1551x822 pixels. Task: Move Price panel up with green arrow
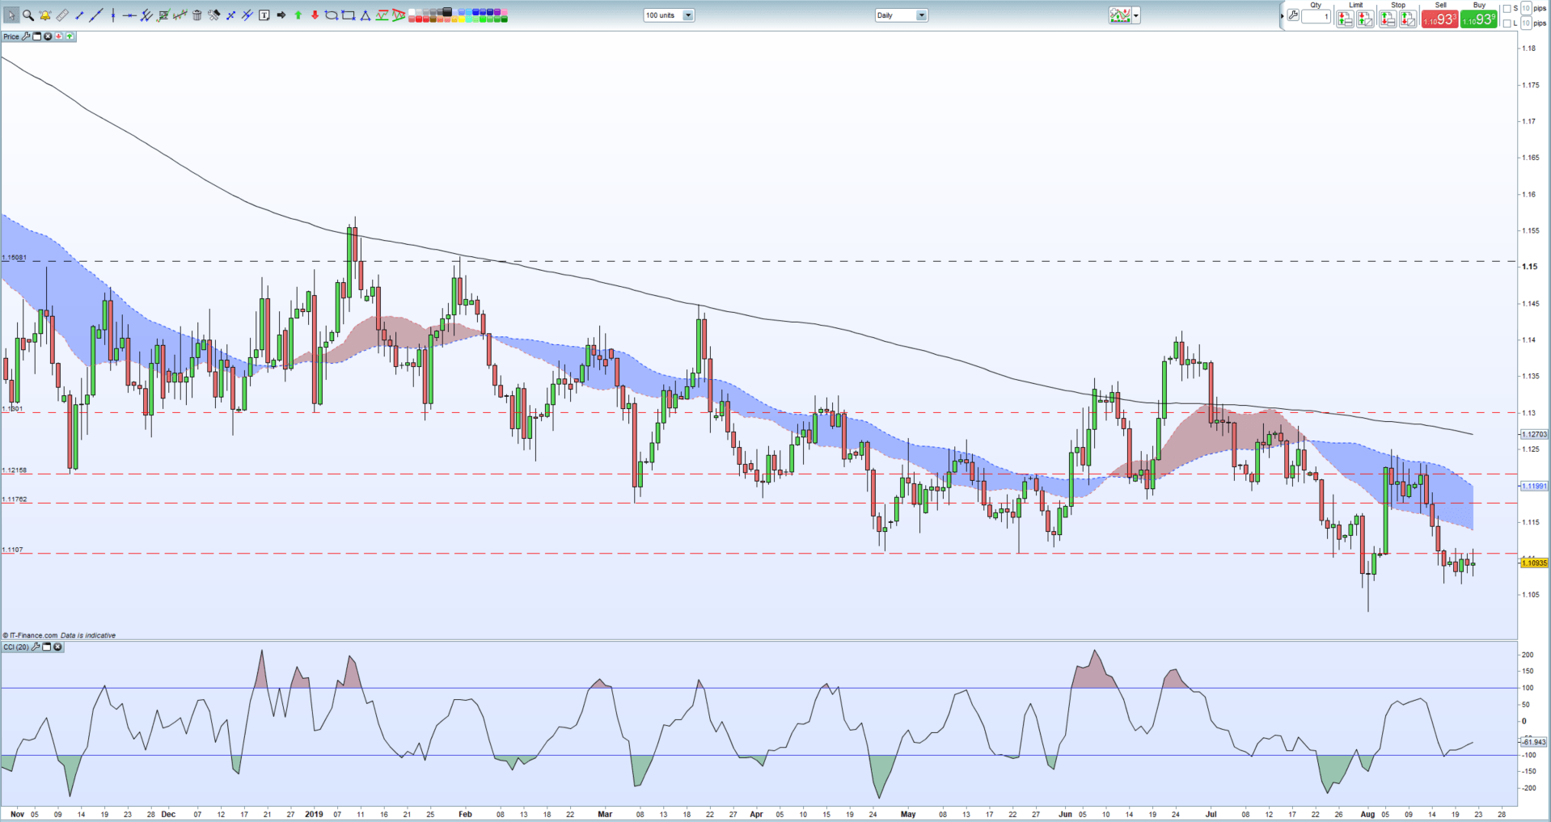click(70, 36)
